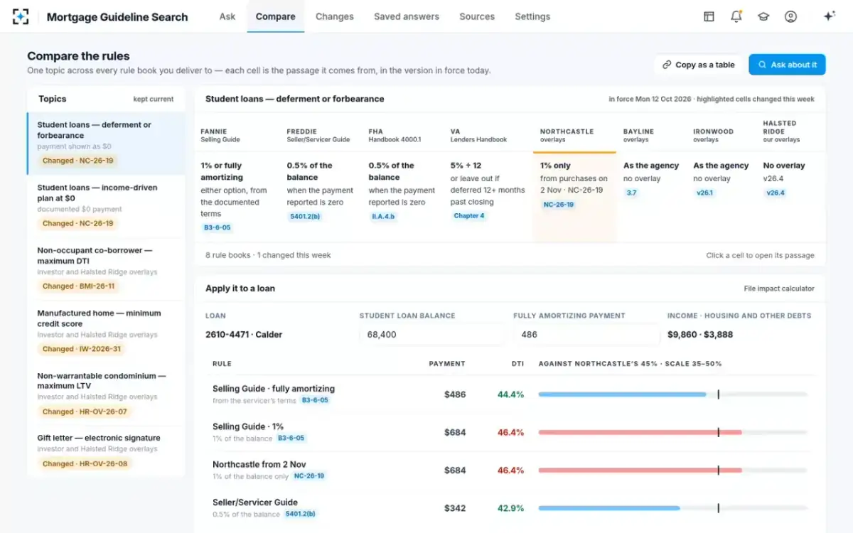Click the Student Loan Balance input field
This screenshot has height=533, width=853.
pos(432,335)
